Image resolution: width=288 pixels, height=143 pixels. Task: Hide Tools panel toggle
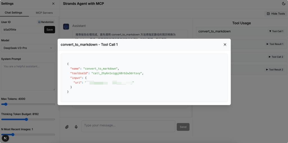pos(276,14)
